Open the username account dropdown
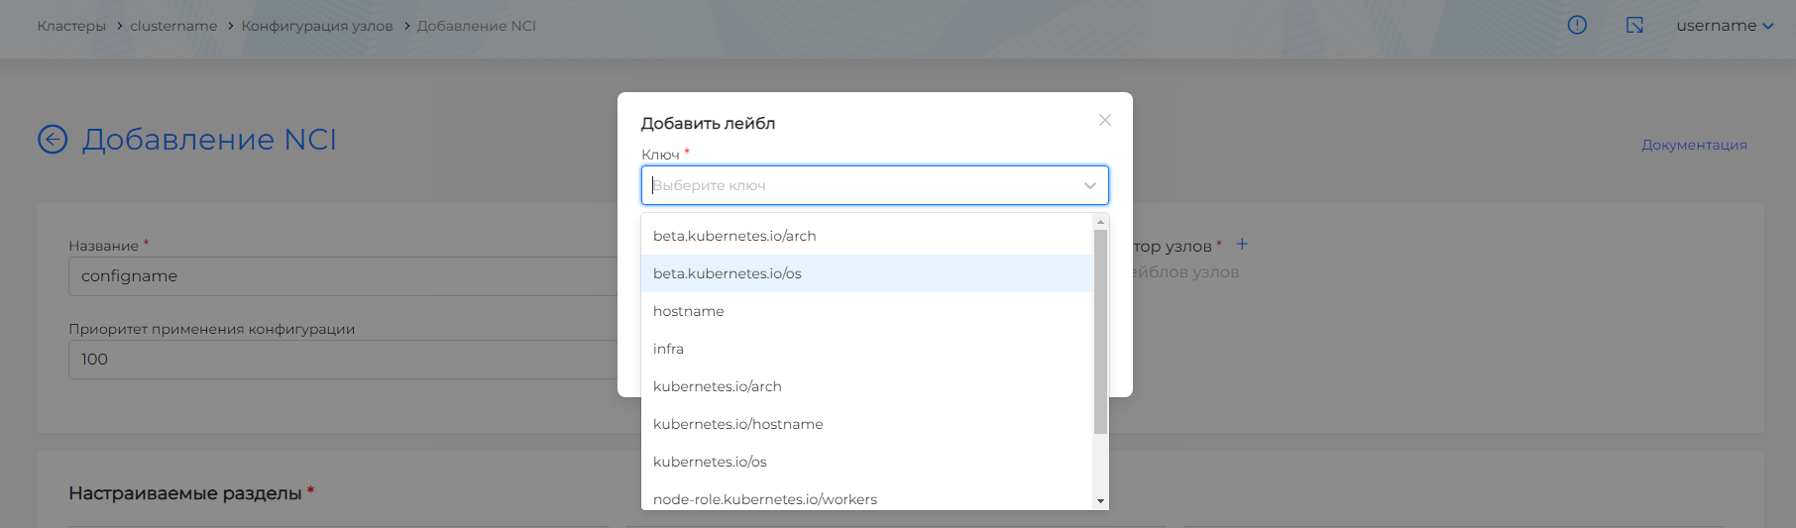Viewport: 1796px width, 528px height. click(x=1724, y=26)
